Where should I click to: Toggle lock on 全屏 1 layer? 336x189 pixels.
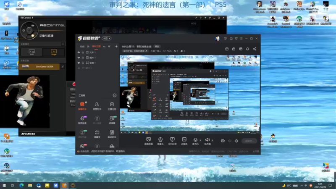pos(83,63)
